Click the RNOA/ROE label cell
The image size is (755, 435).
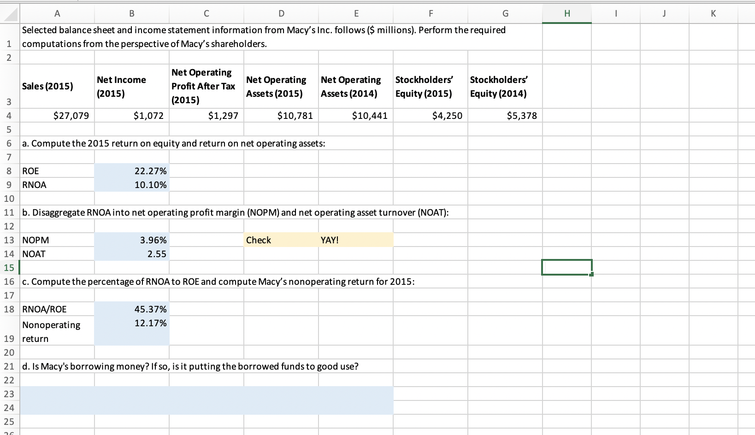coord(57,309)
